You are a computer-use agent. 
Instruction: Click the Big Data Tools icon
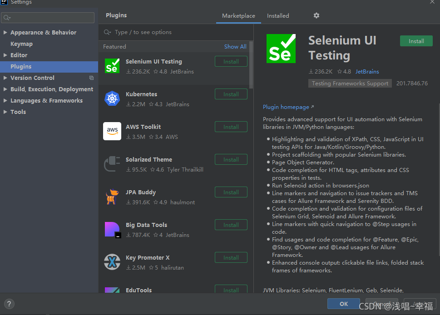coord(112,229)
